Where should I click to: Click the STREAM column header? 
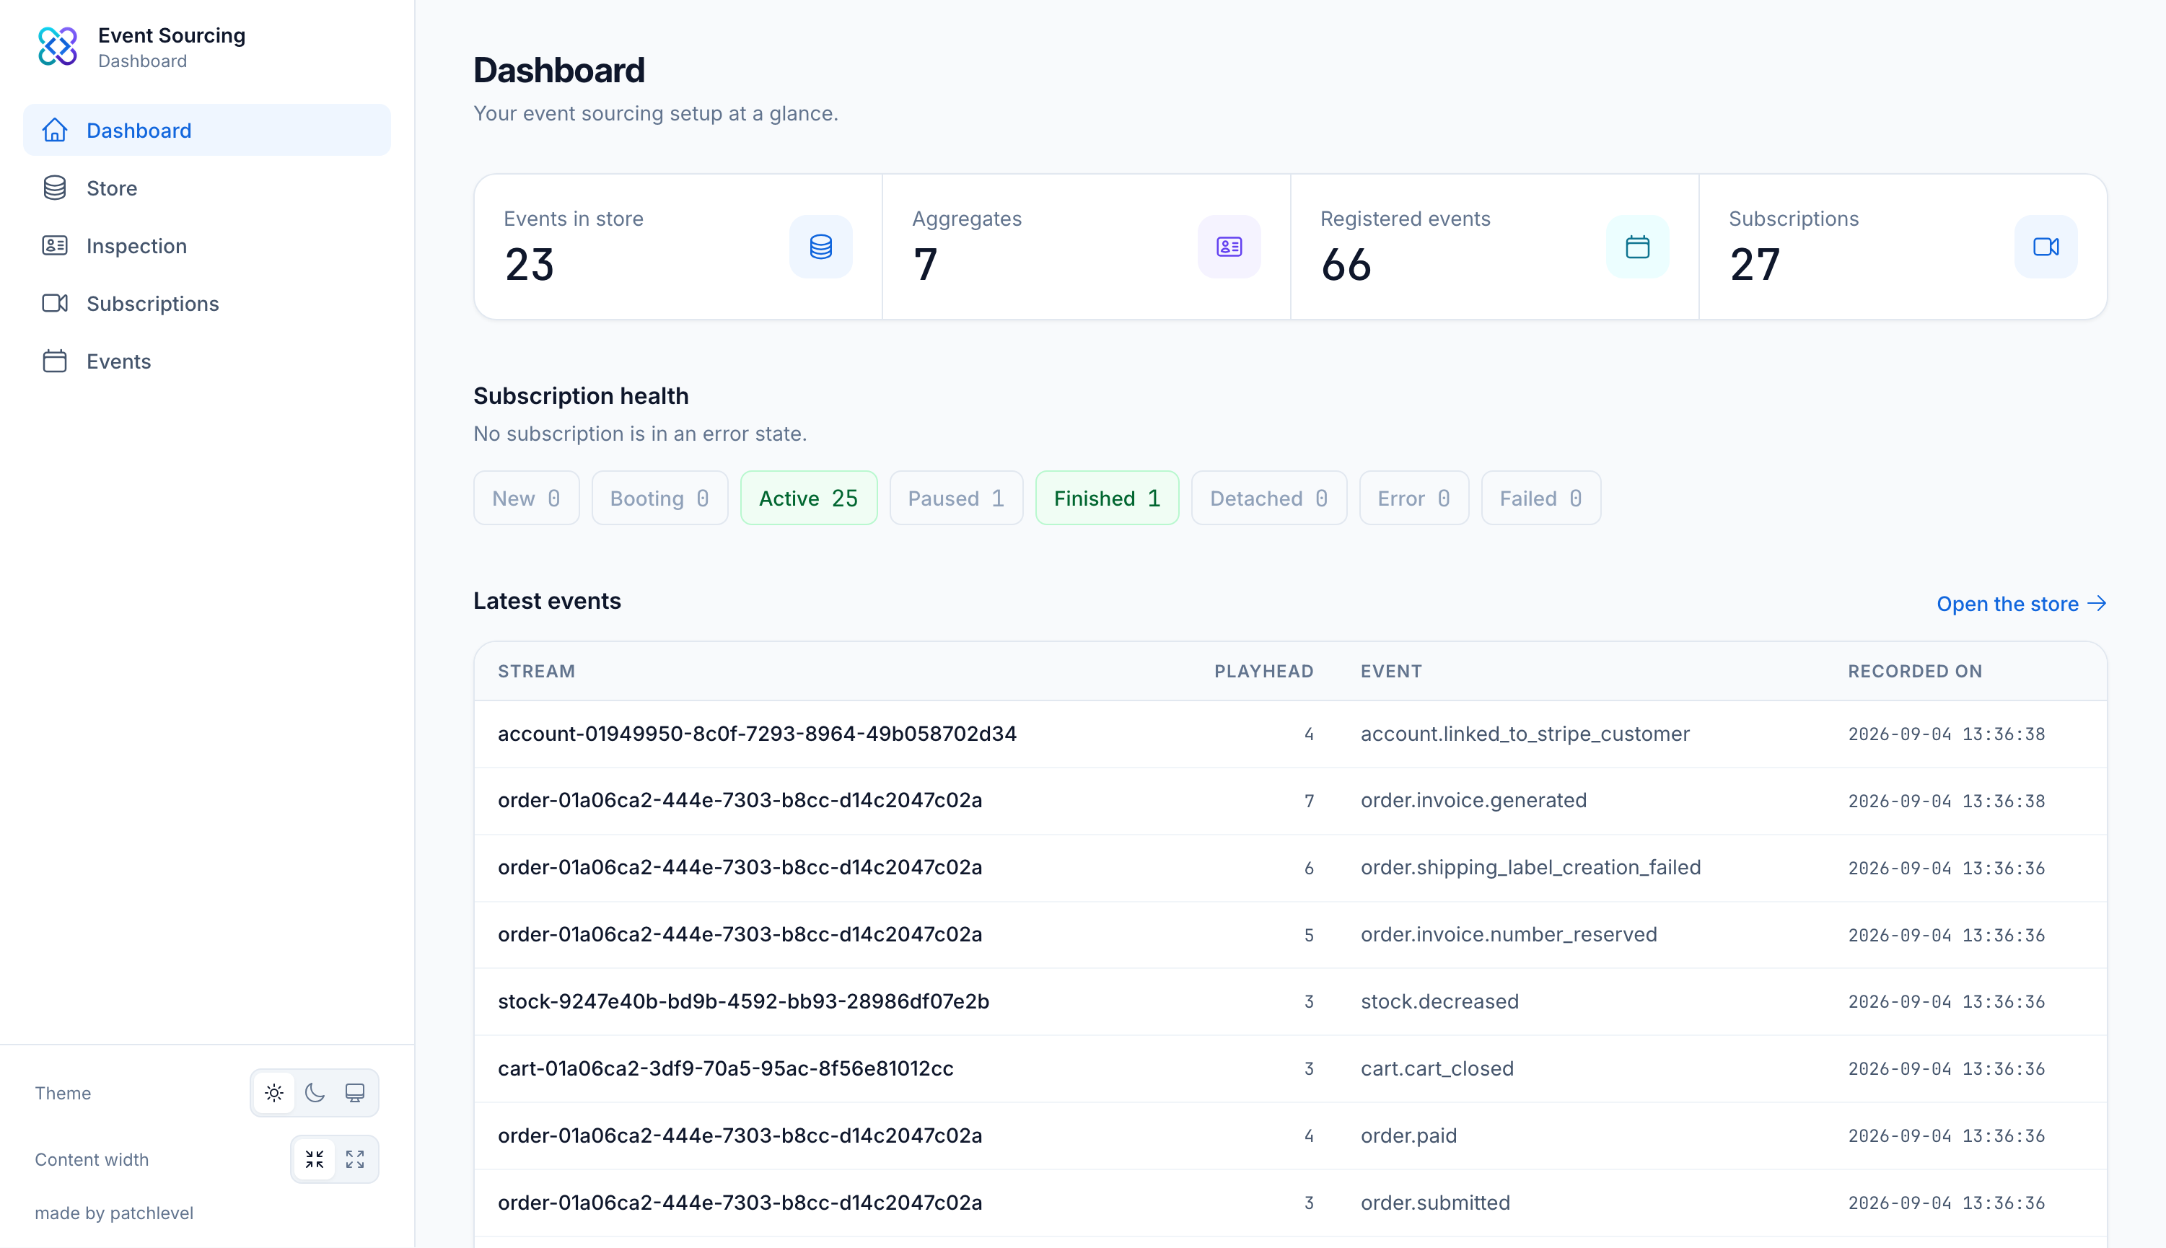(535, 671)
